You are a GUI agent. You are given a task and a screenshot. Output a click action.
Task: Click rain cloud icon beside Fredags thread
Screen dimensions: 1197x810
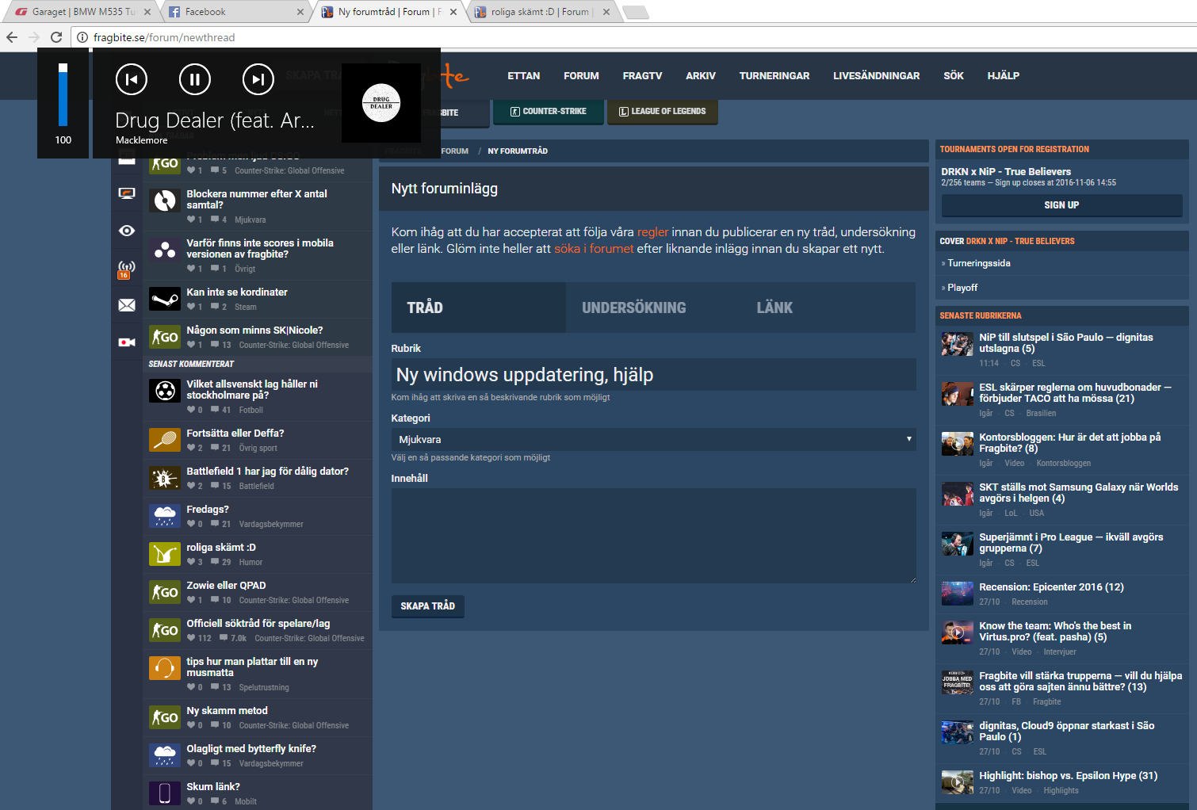(165, 517)
